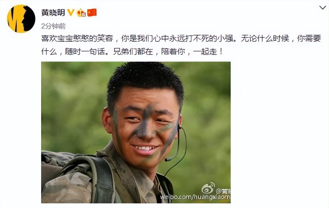Expand the post options chevron

pyautogui.click(x=322, y=8)
